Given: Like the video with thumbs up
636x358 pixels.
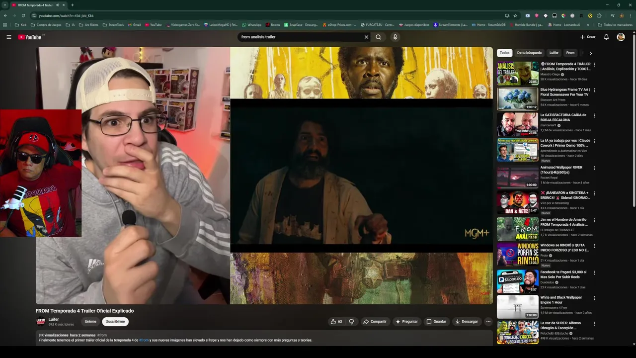Looking at the screenshot, I should (336, 322).
